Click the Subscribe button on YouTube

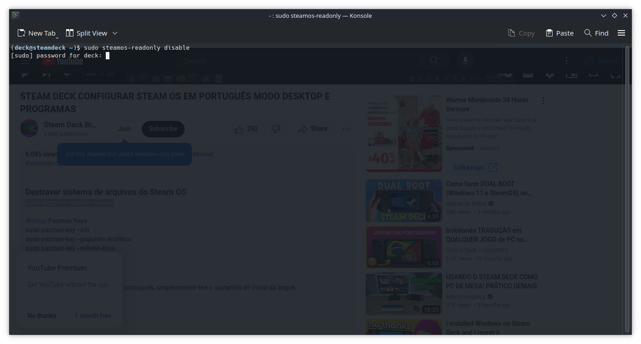click(x=163, y=129)
